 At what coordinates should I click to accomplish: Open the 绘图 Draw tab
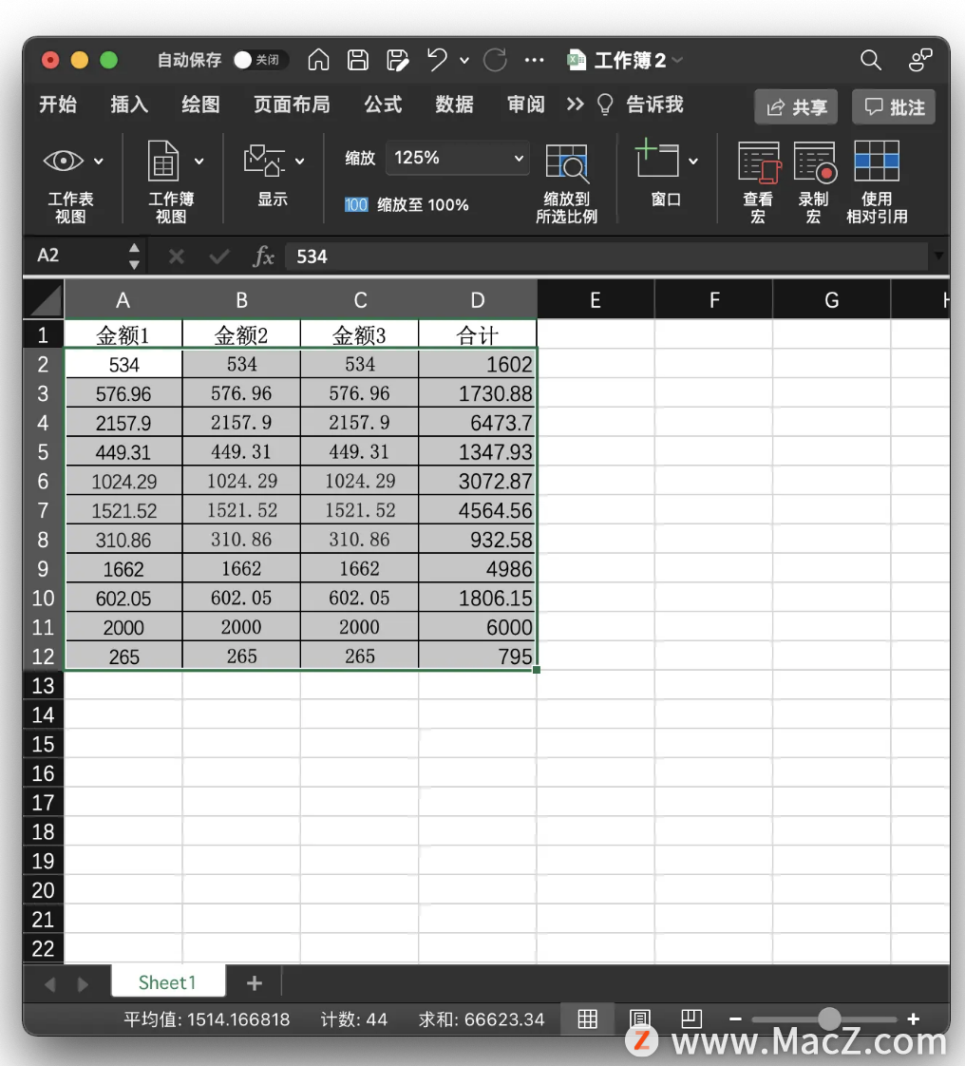pyautogui.click(x=200, y=104)
